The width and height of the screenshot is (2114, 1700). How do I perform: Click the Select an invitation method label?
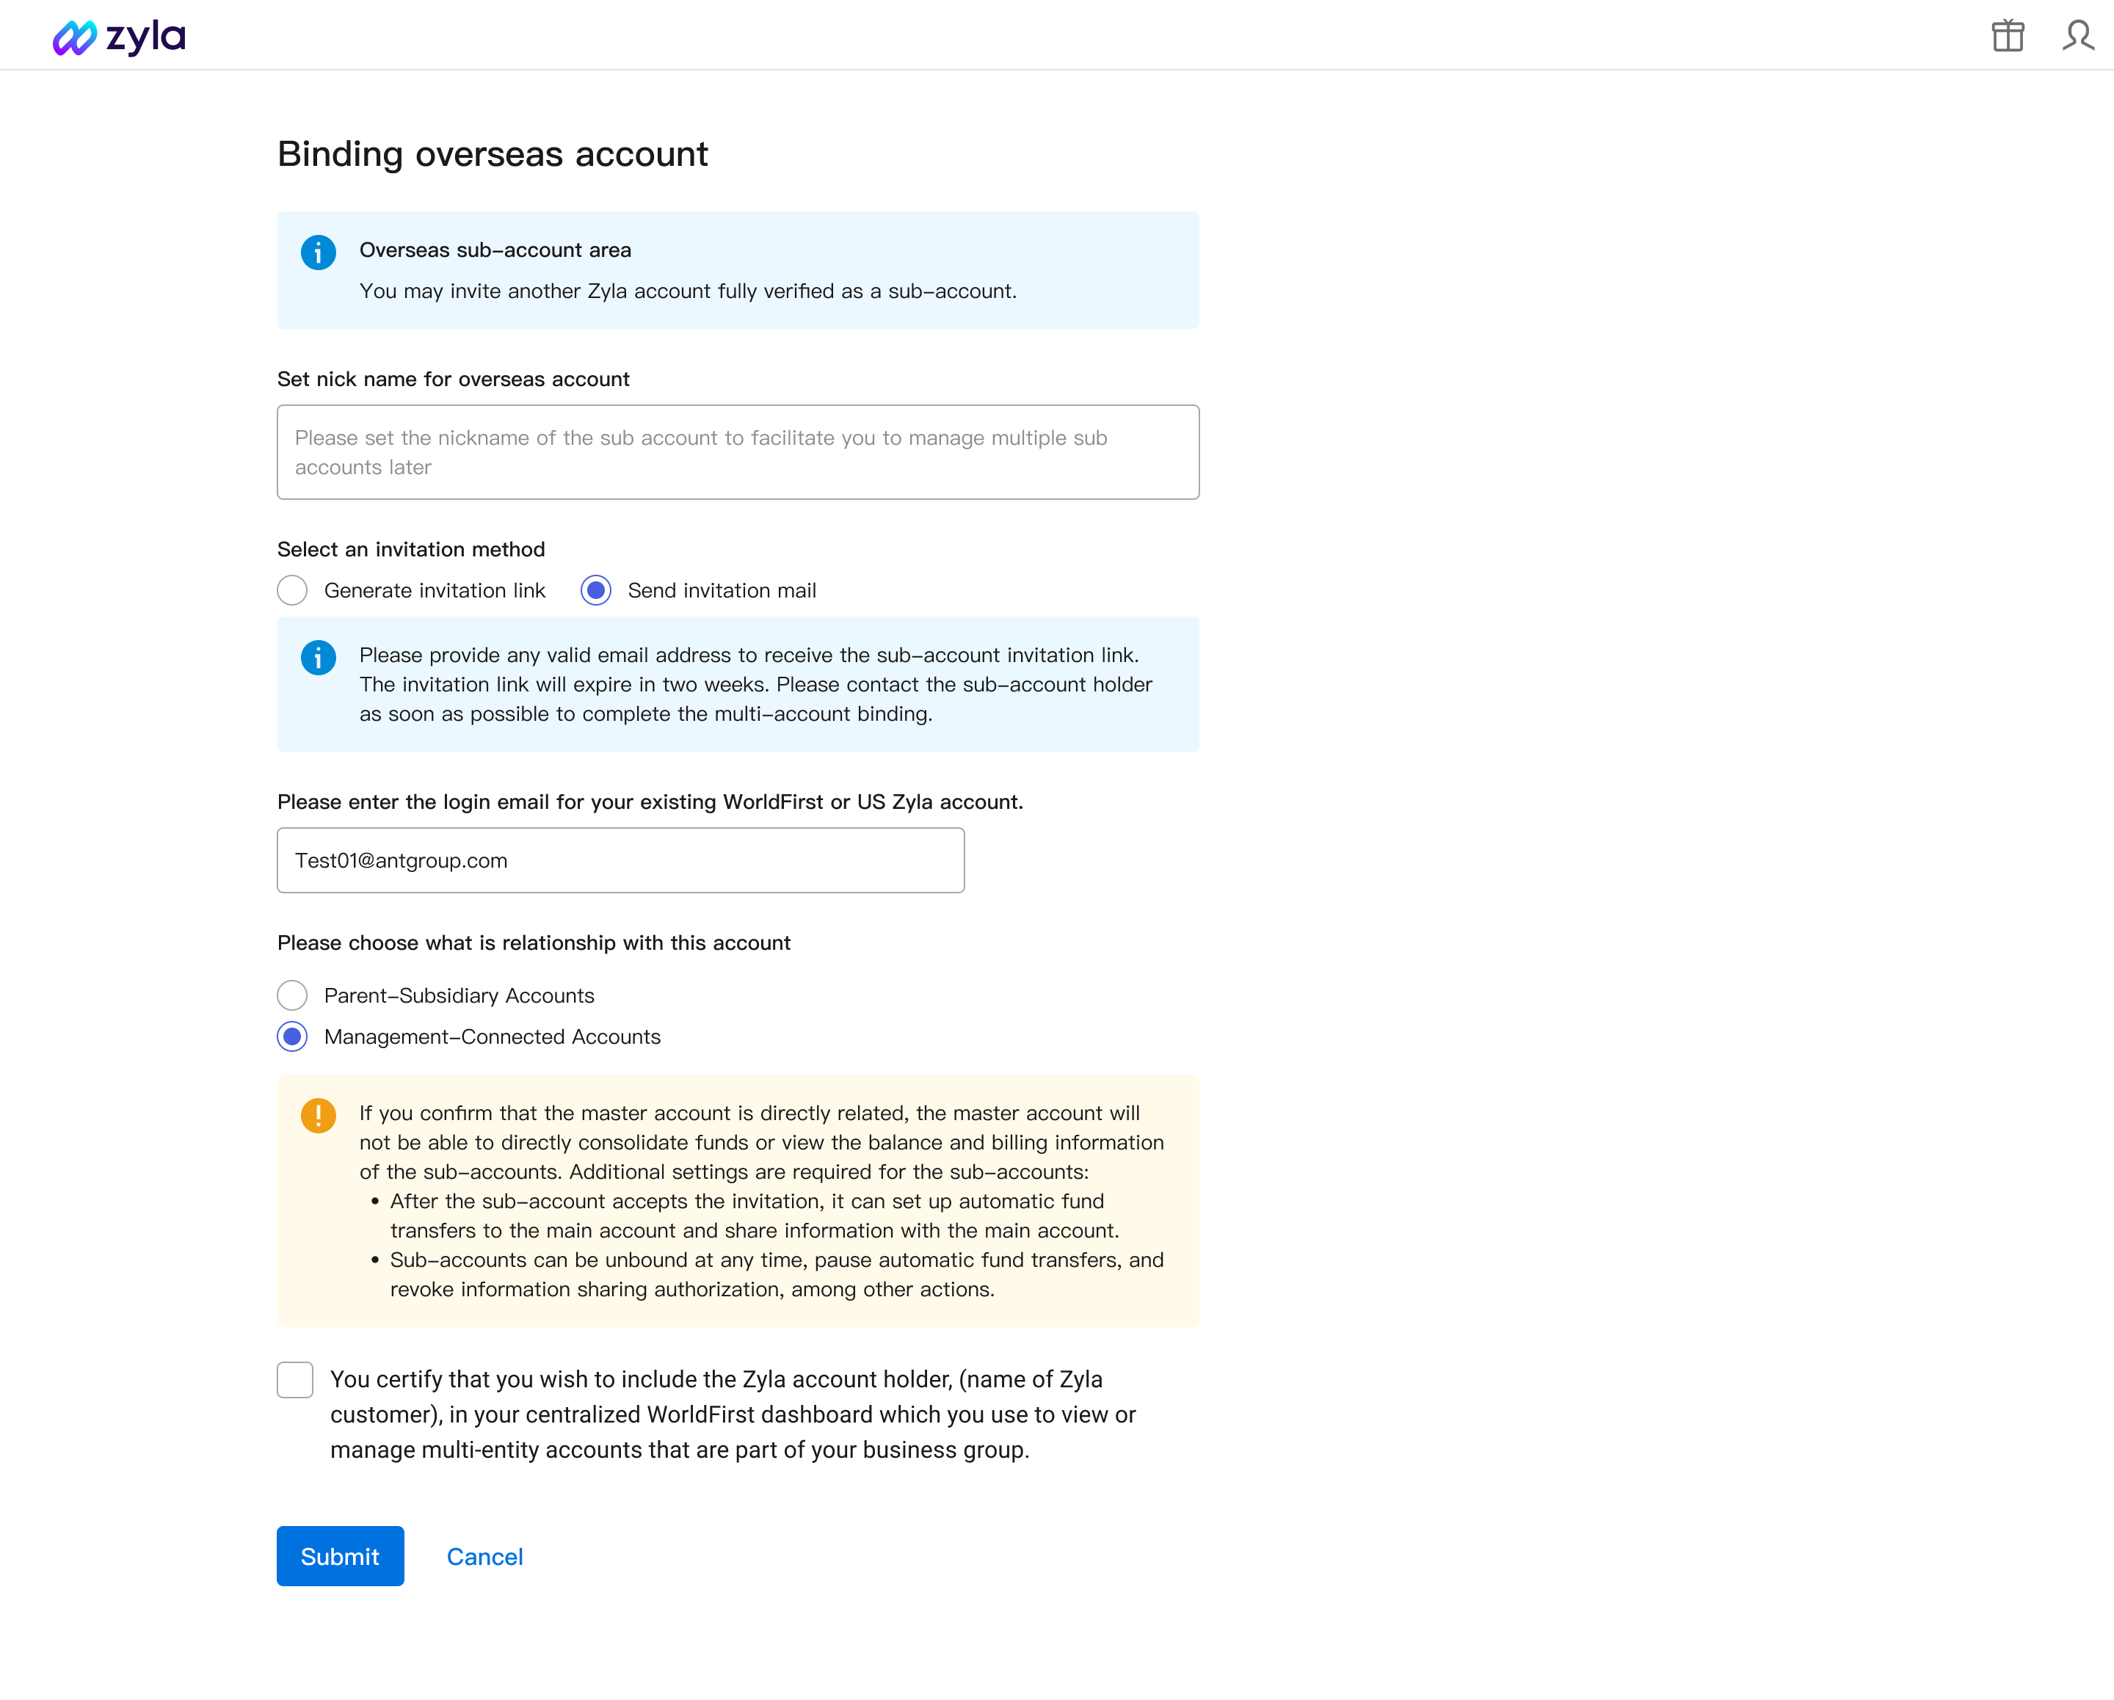pyautogui.click(x=411, y=549)
